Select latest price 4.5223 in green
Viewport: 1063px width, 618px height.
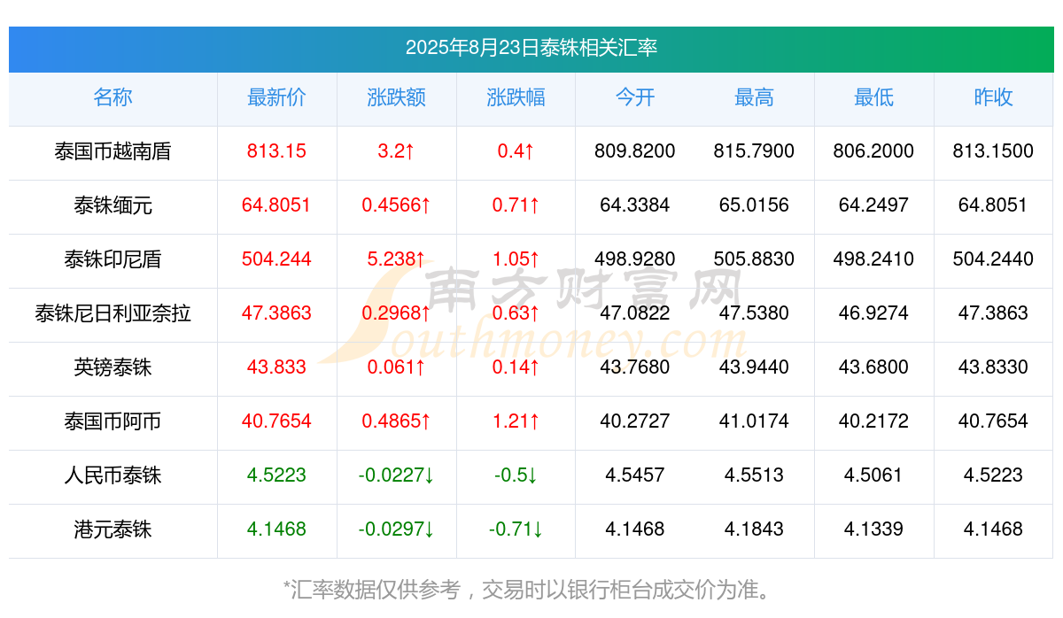[276, 475]
